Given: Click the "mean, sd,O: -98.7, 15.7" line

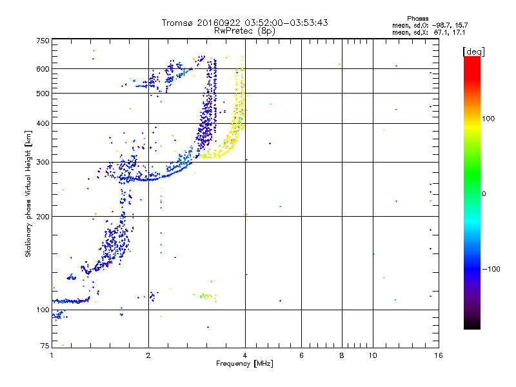Looking at the screenshot, I should (x=430, y=25).
